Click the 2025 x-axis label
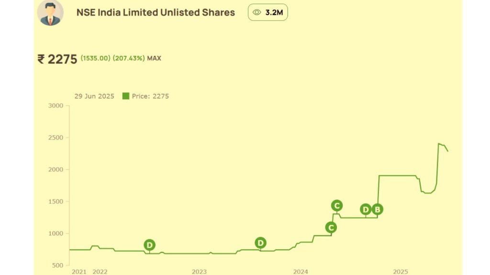 click(x=401, y=272)
